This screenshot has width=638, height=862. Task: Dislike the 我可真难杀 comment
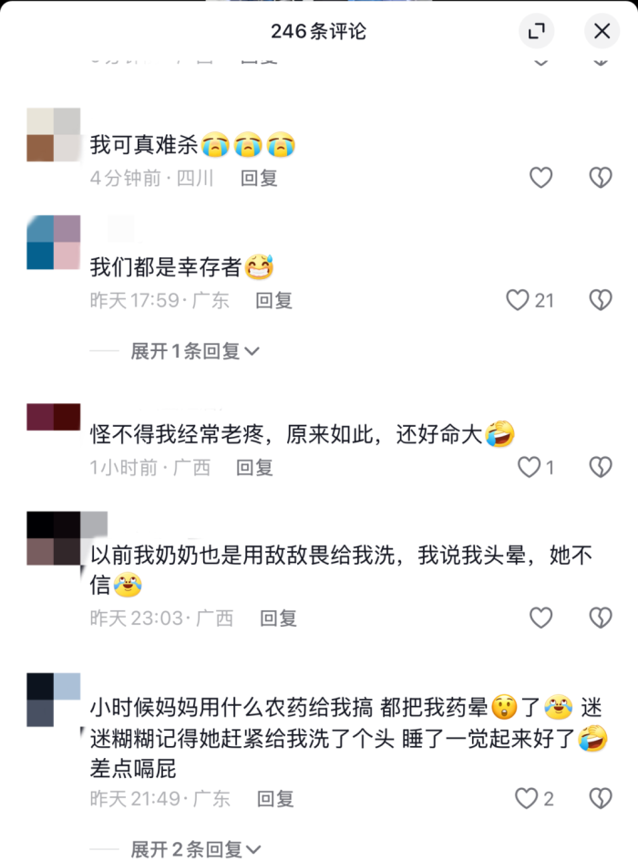tap(600, 178)
